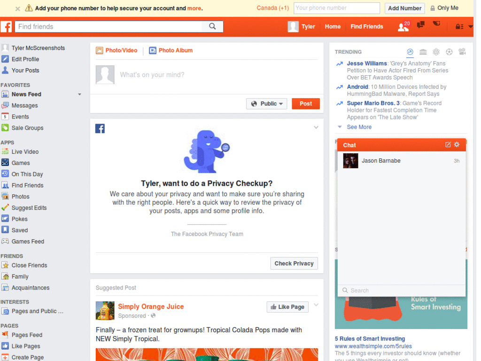
Task: Click Like Page for Simply Orange Juice
Action: point(287,306)
